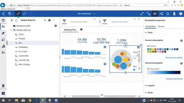Redo the last undone action
184x103 pixels.
click(31, 14)
